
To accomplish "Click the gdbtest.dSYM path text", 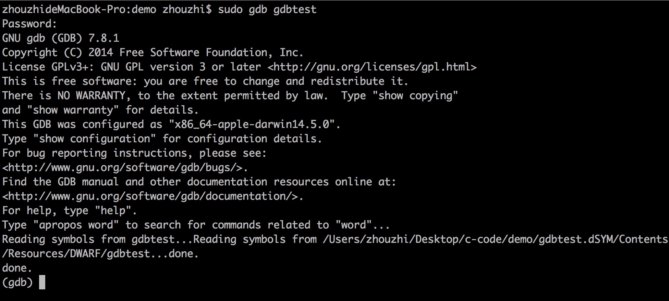I will pos(495,239).
